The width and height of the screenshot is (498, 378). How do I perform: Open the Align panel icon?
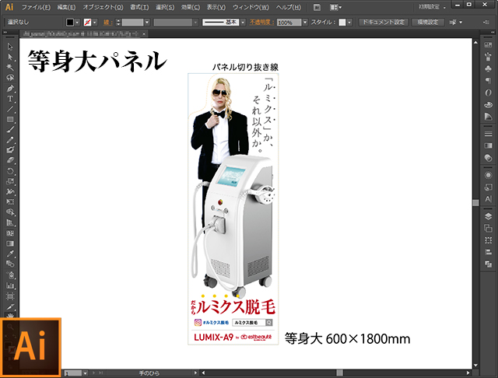488,252
